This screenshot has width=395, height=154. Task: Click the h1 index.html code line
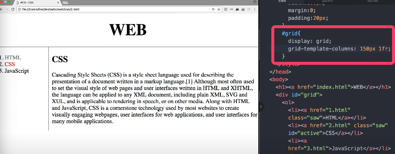(x=333, y=87)
